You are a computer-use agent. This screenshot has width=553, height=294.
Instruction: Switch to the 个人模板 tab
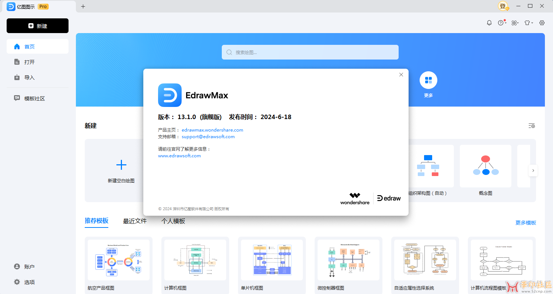173,221
